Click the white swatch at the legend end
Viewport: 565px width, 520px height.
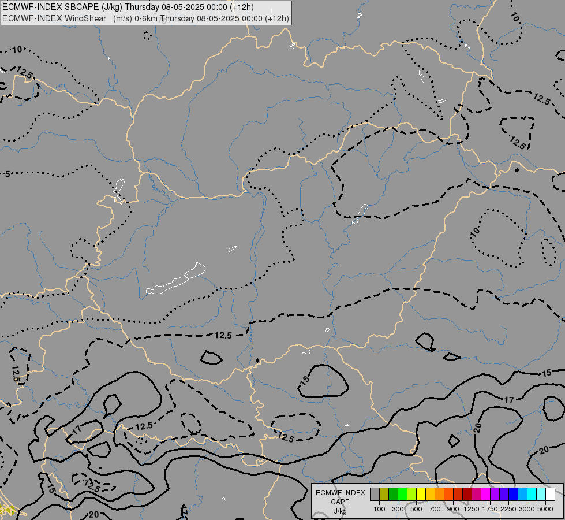click(x=550, y=494)
